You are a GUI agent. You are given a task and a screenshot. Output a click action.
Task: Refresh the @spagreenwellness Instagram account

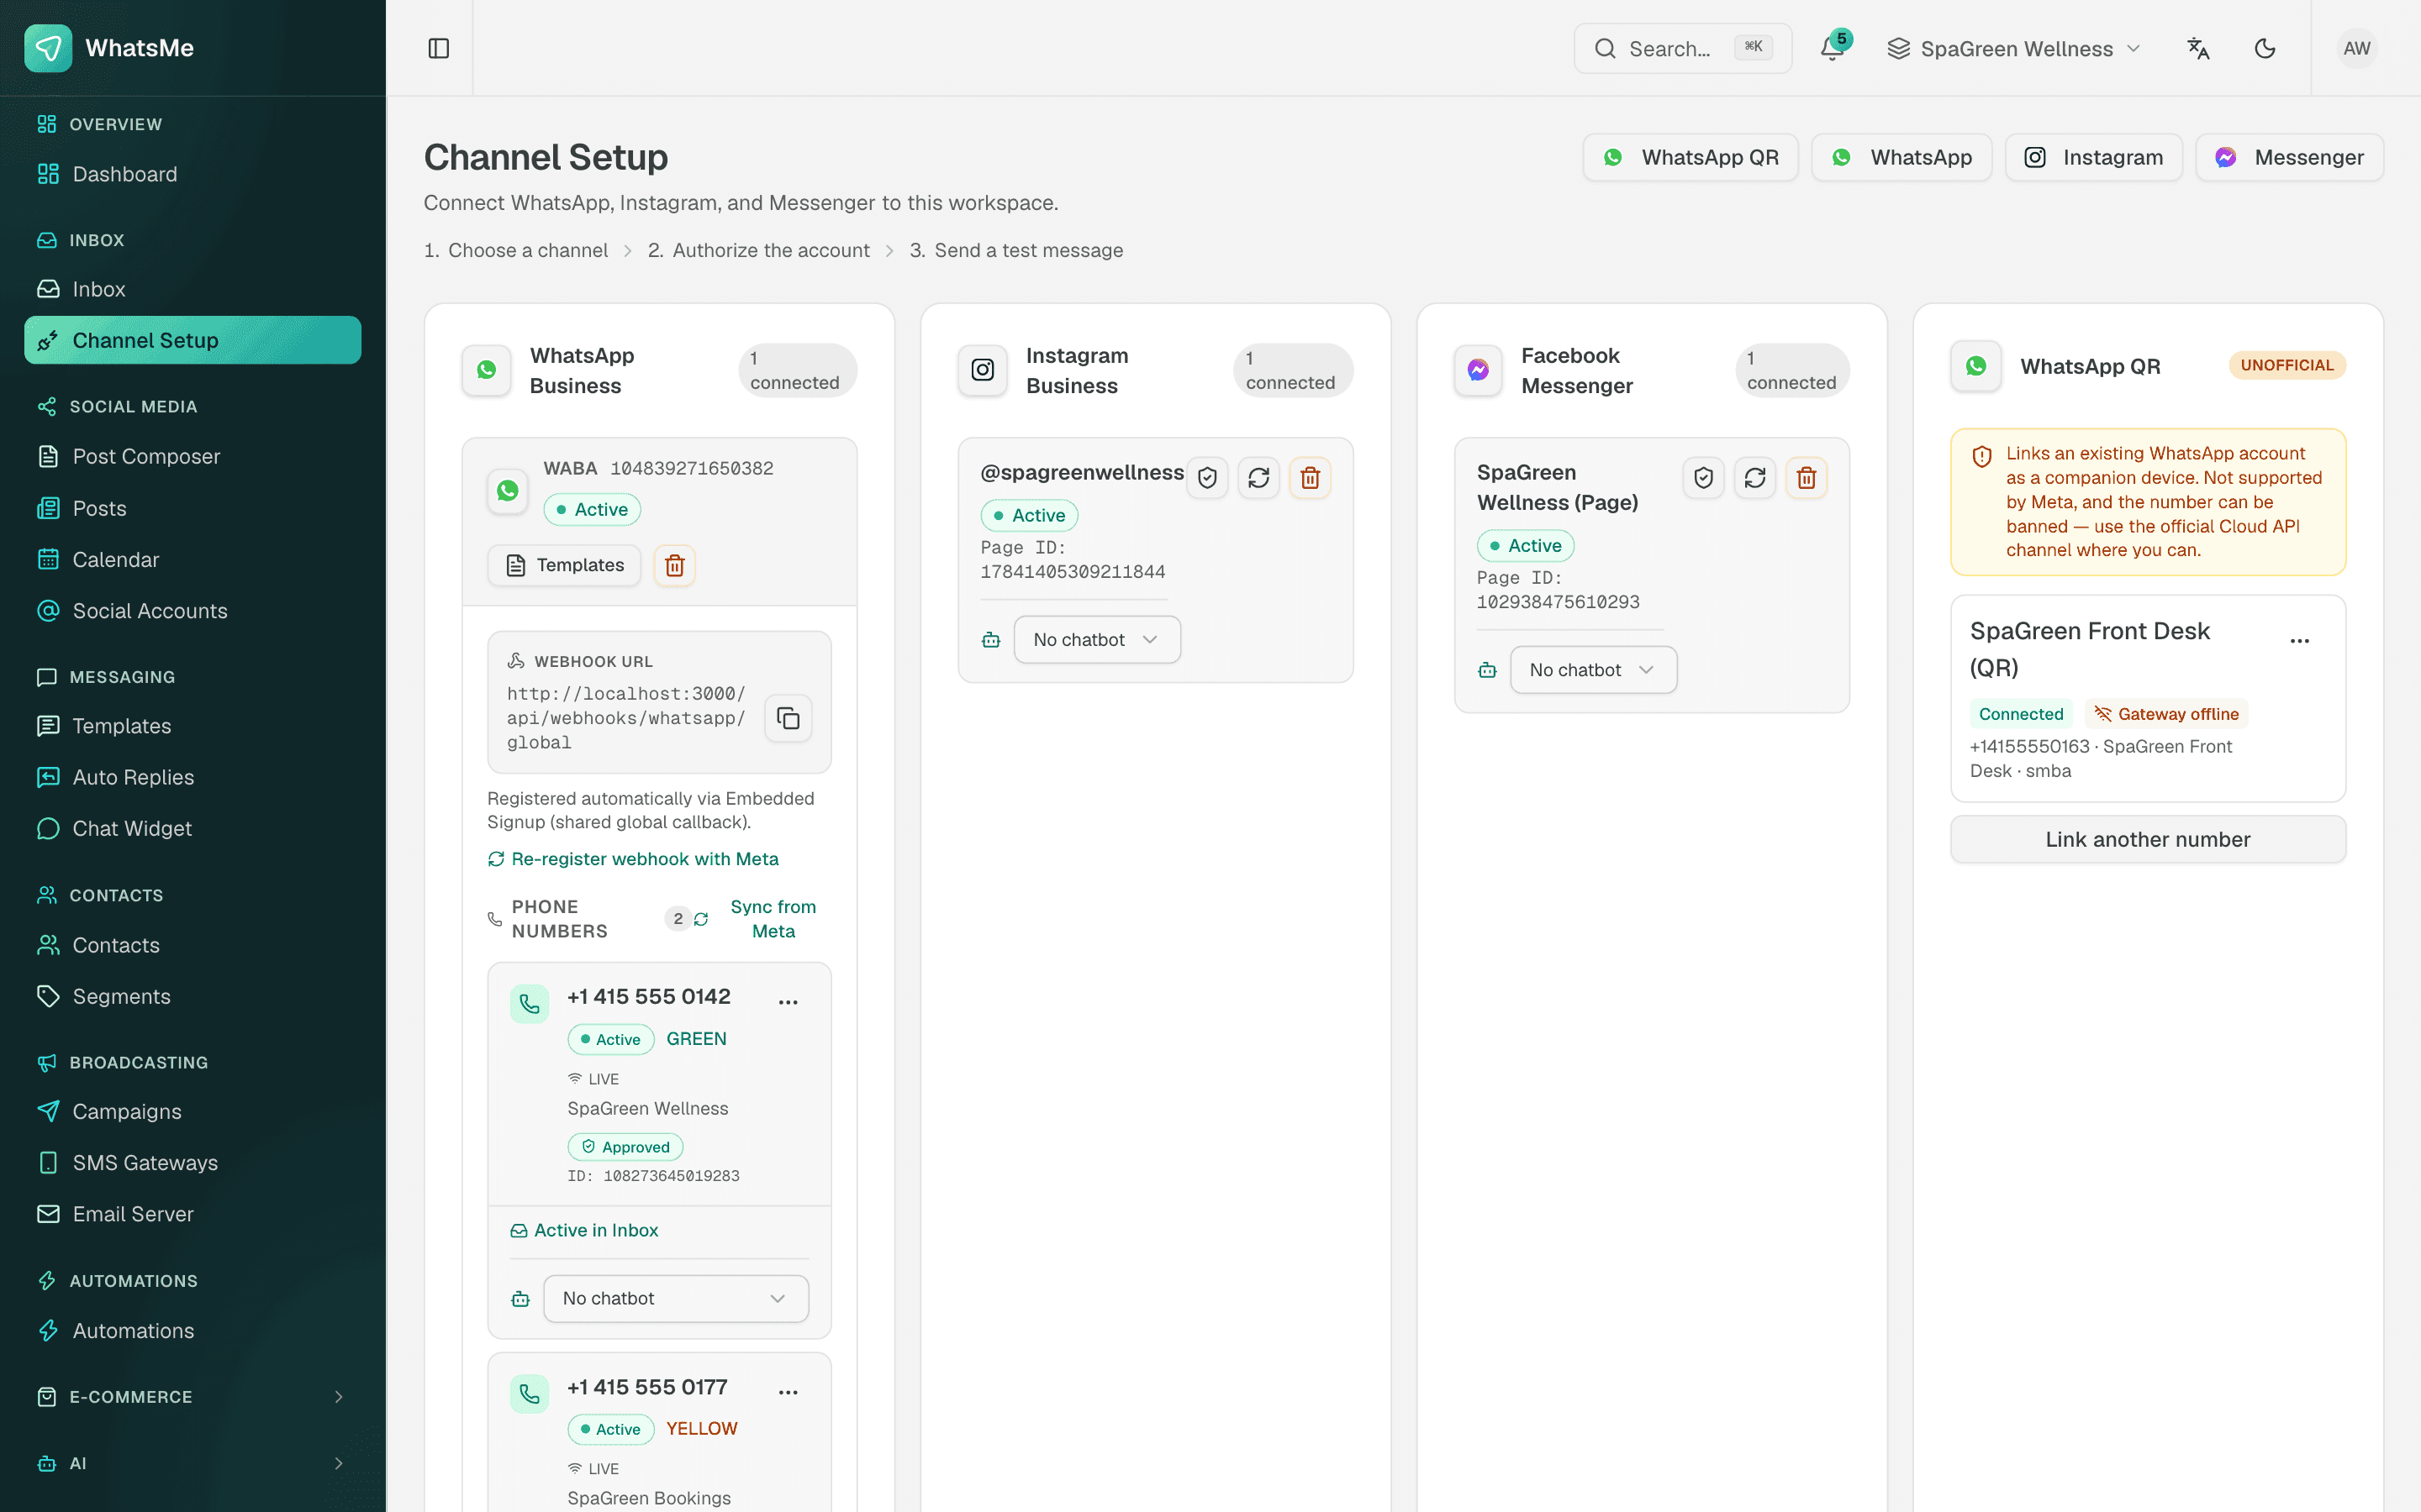pos(1258,478)
